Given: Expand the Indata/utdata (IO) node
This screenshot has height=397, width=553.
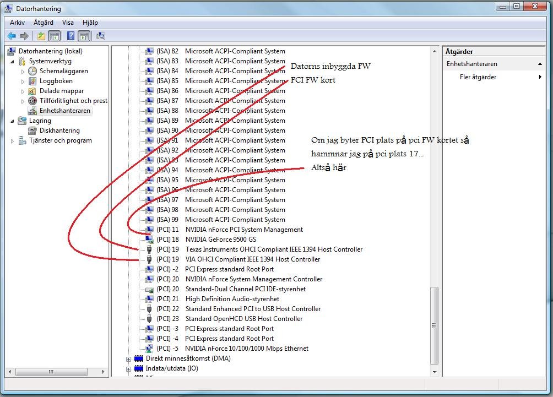Looking at the screenshot, I should pos(129,368).
